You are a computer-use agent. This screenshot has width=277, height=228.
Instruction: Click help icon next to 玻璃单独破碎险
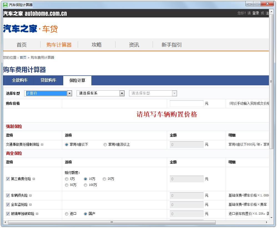click(37, 214)
